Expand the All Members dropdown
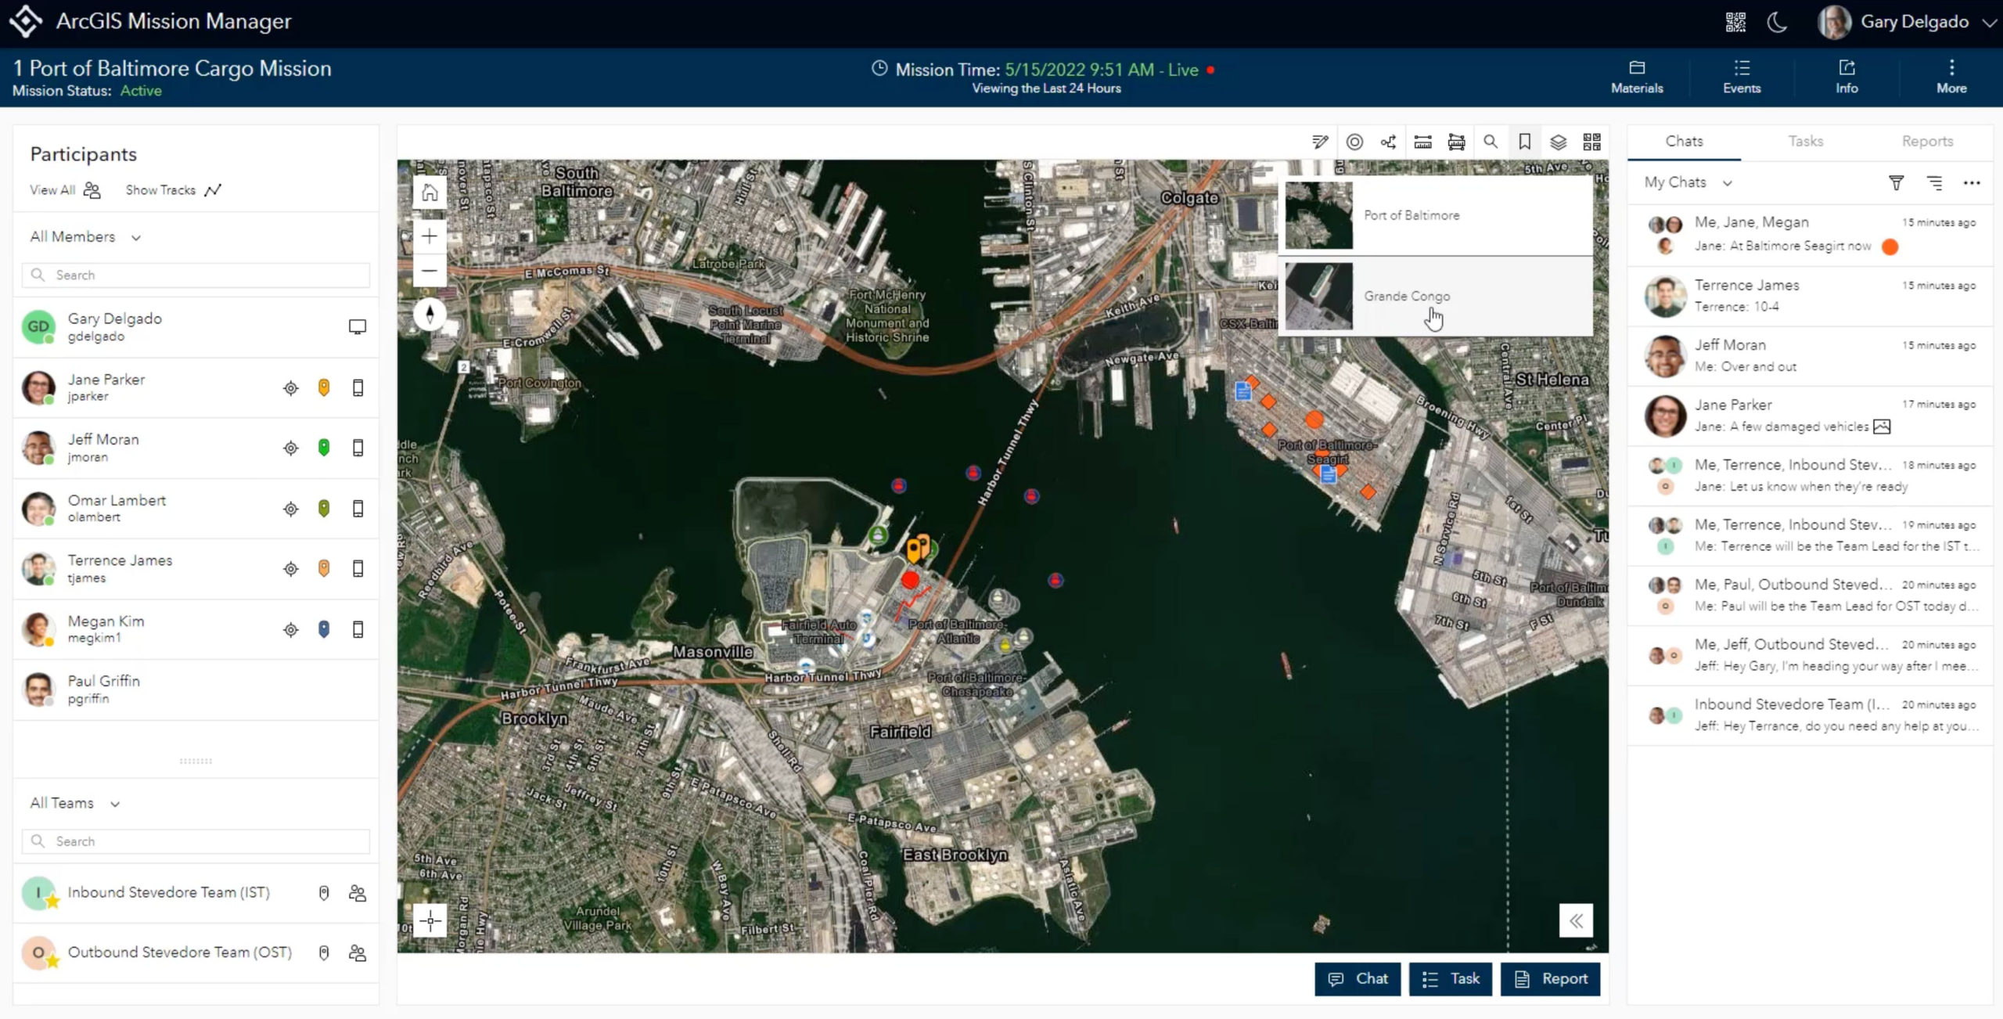Viewport: 2003px width, 1019px height. [x=85, y=237]
